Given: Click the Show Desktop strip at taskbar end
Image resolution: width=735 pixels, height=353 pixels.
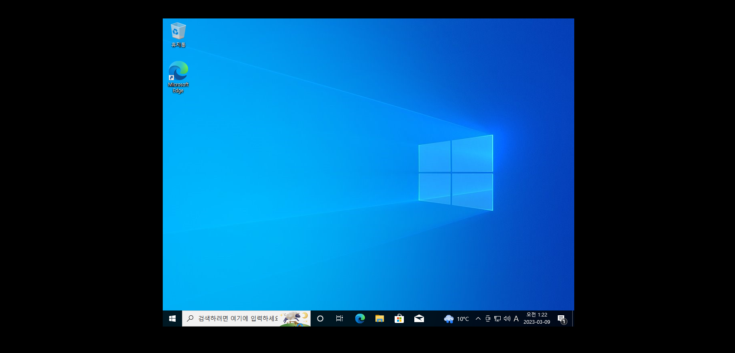Looking at the screenshot, I should 573,319.
